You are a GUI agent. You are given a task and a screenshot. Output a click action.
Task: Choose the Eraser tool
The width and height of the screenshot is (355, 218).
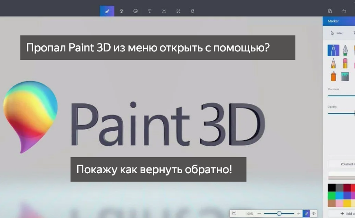click(x=345, y=63)
